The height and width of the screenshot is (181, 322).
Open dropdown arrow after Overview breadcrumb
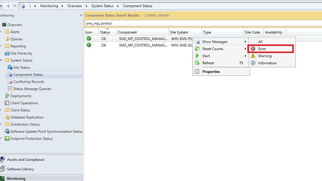[86, 6]
